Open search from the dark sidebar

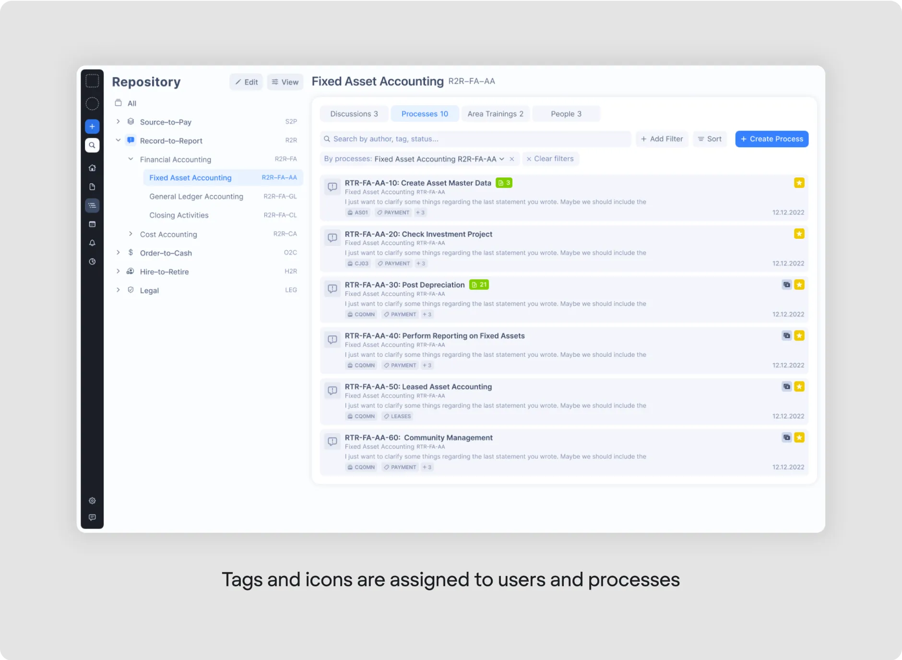(x=92, y=145)
